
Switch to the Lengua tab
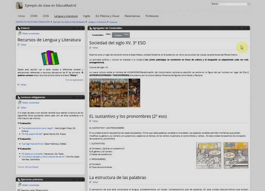118,35
